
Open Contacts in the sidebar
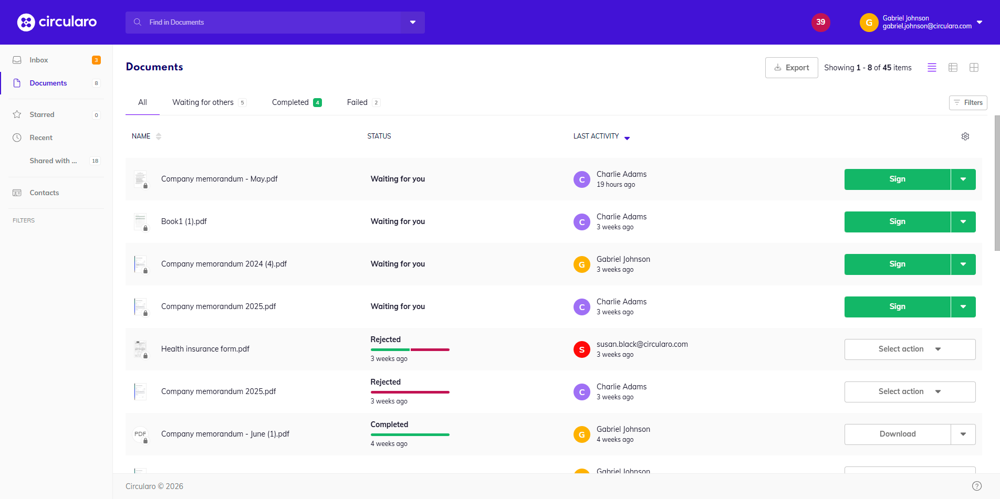[44, 193]
